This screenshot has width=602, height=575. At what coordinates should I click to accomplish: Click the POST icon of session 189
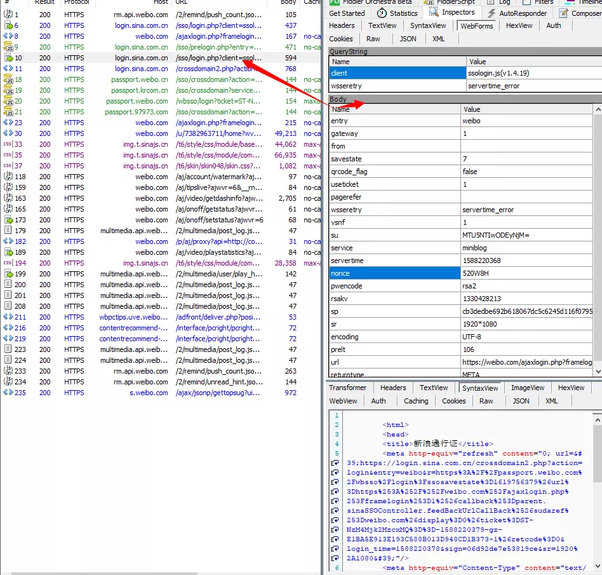[8, 252]
